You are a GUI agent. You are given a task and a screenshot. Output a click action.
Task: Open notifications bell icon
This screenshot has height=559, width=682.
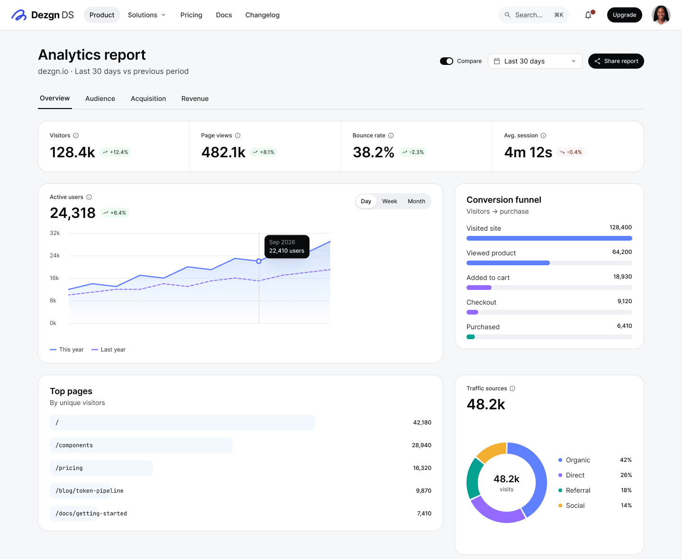[x=588, y=15]
